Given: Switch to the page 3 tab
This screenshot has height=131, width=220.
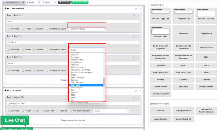Looking at the screenshot, I should pos(47,2).
